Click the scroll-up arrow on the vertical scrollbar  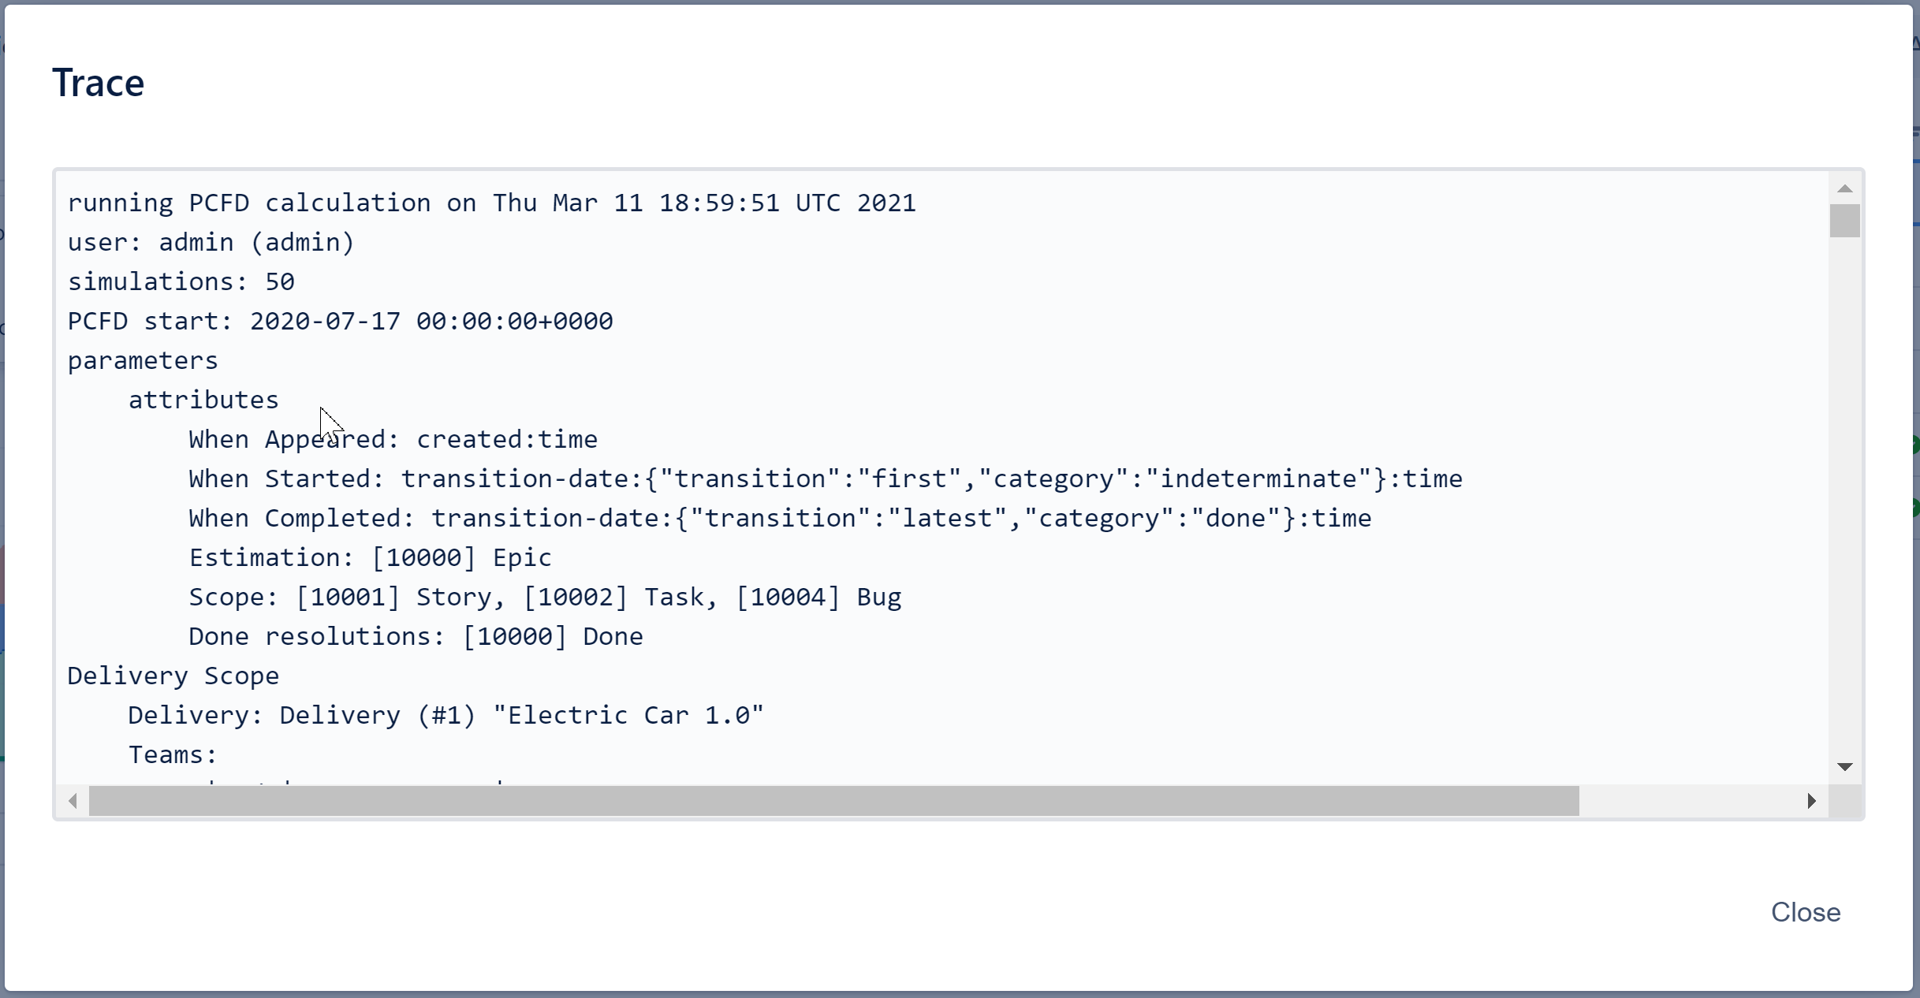(1845, 188)
